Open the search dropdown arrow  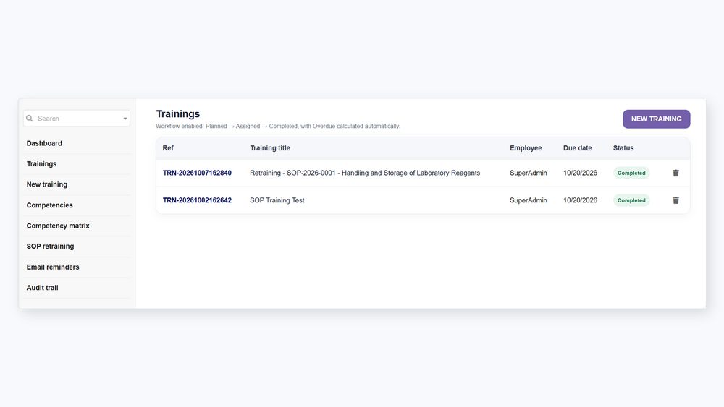coord(125,119)
